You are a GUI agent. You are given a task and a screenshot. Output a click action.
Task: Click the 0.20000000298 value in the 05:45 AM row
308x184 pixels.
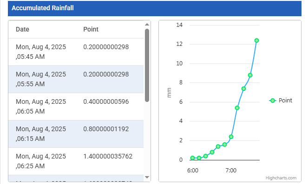(x=106, y=47)
